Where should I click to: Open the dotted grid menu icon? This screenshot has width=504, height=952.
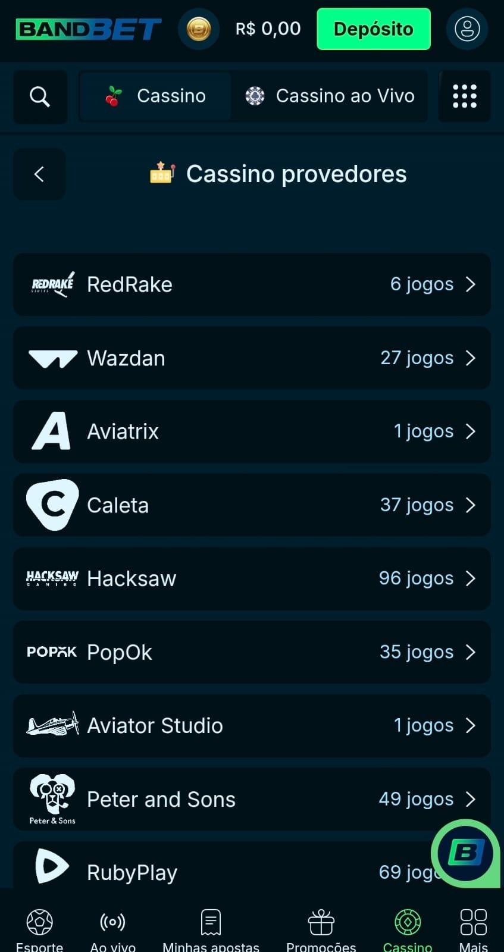pyautogui.click(x=464, y=96)
